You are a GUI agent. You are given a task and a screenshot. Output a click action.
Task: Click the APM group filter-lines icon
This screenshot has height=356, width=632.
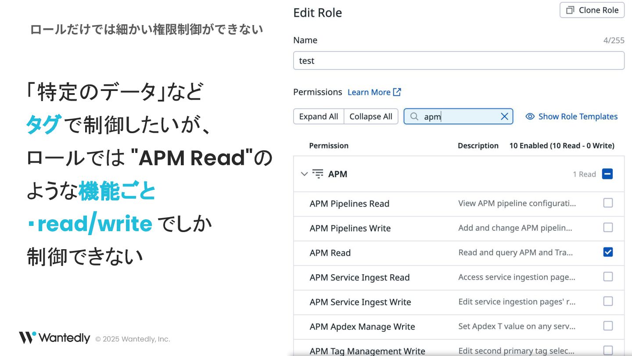(318, 174)
